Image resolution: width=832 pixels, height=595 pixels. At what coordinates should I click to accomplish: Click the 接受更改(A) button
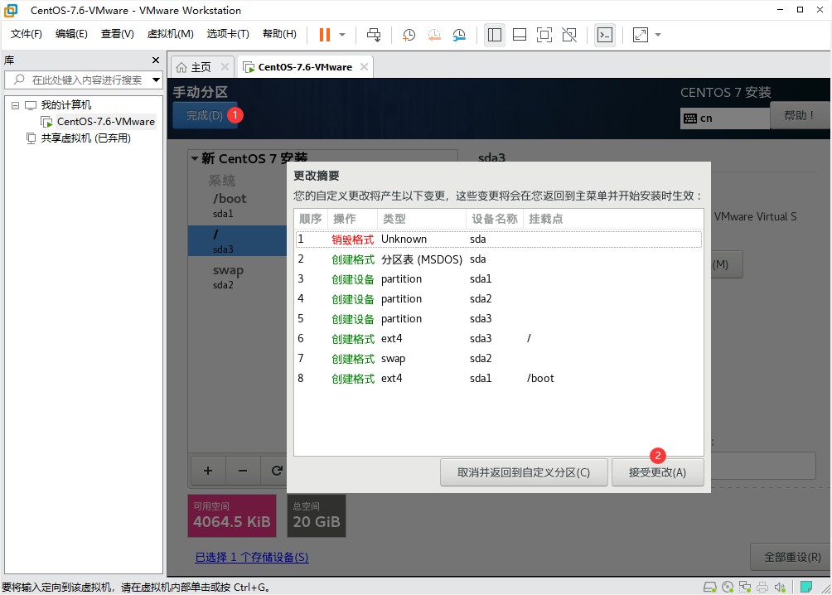point(657,472)
